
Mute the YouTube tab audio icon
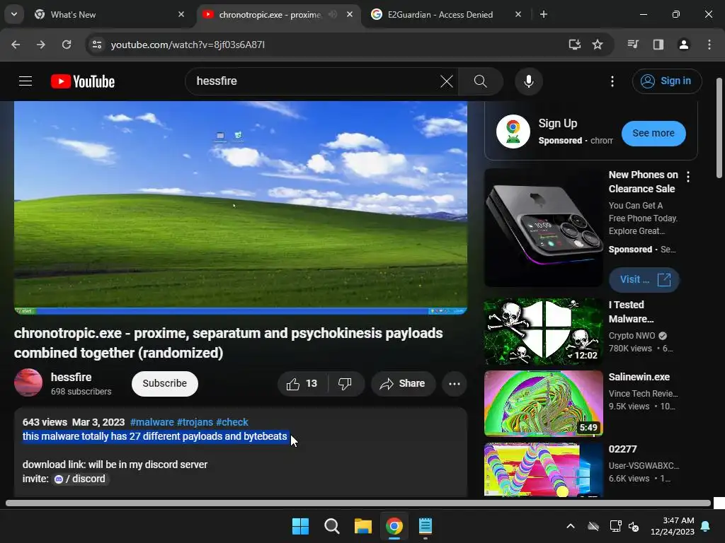click(333, 14)
